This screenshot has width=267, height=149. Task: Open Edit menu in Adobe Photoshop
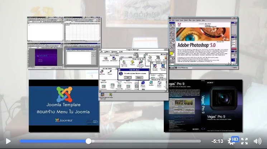(173, 20)
